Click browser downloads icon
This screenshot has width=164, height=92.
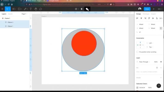128,4
